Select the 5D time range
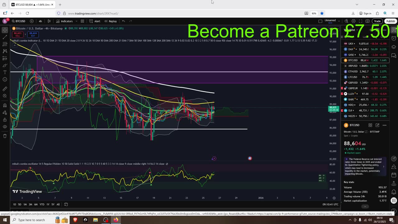This screenshot has height=224, width=398. pyautogui.click(x=20, y=204)
